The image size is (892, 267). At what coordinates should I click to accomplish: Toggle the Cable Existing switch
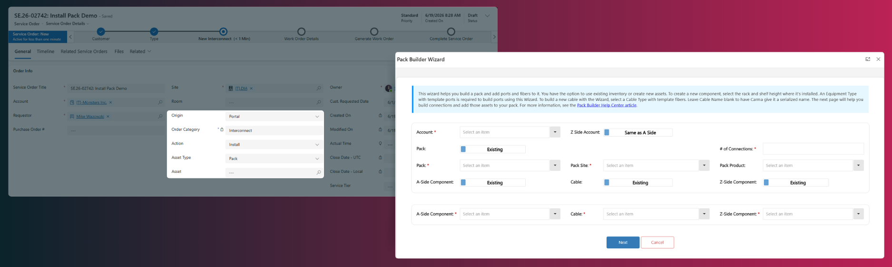point(638,182)
